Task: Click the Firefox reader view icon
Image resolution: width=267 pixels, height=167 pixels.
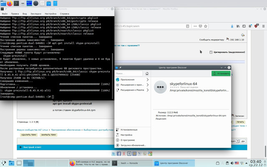Action: (x=187, y=26)
